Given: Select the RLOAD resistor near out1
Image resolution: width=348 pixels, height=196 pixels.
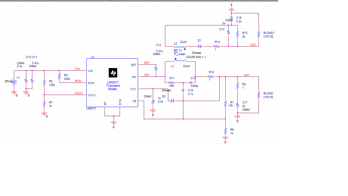Looking at the screenshot, I should tap(259, 95).
